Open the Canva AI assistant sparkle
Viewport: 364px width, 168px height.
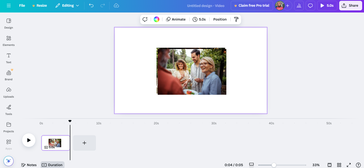coord(9,161)
